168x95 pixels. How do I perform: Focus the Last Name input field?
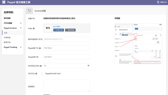point(67,57)
